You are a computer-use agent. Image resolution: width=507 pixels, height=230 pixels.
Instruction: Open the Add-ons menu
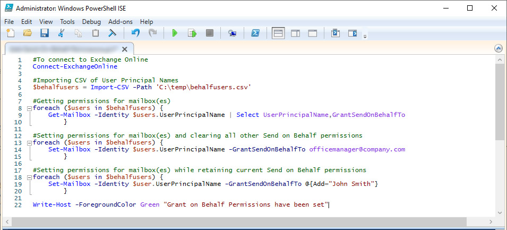tap(121, 22)
